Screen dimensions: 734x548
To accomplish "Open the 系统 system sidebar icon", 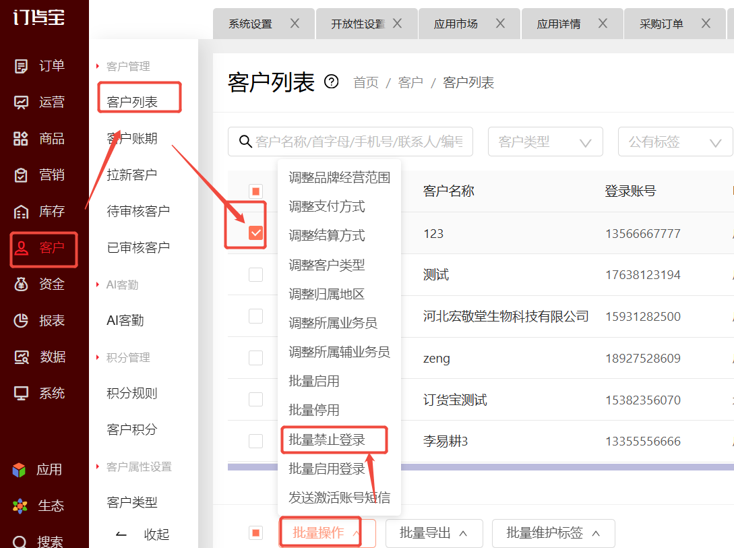I will (21, 393).
